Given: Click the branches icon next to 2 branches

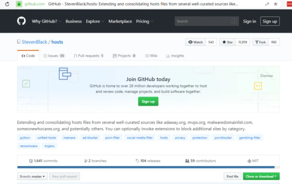Looking at the screenshot, I should pos(86,161).
